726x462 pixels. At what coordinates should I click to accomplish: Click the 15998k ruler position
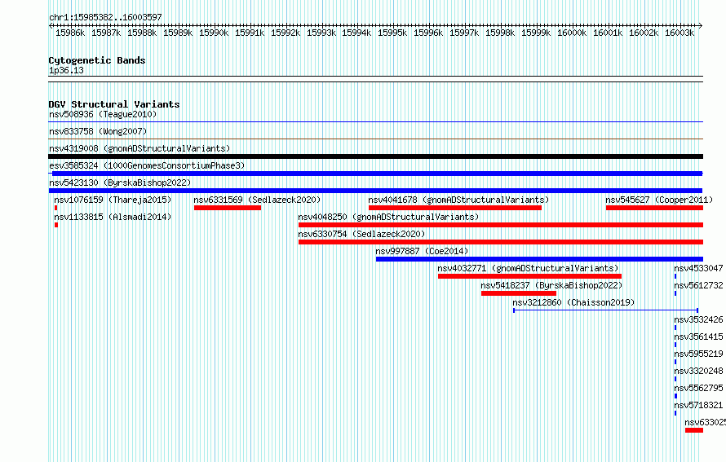(500, 33)
